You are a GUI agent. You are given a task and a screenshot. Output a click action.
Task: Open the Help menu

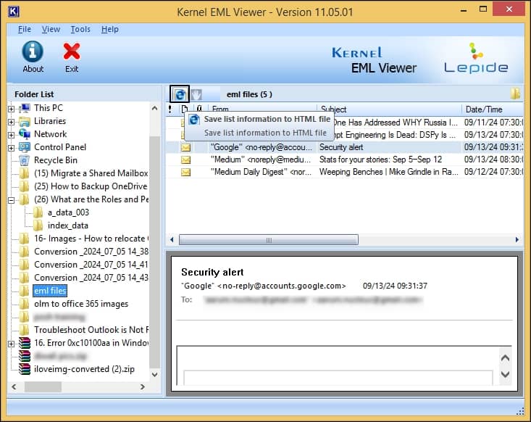[x=109, y=30]
